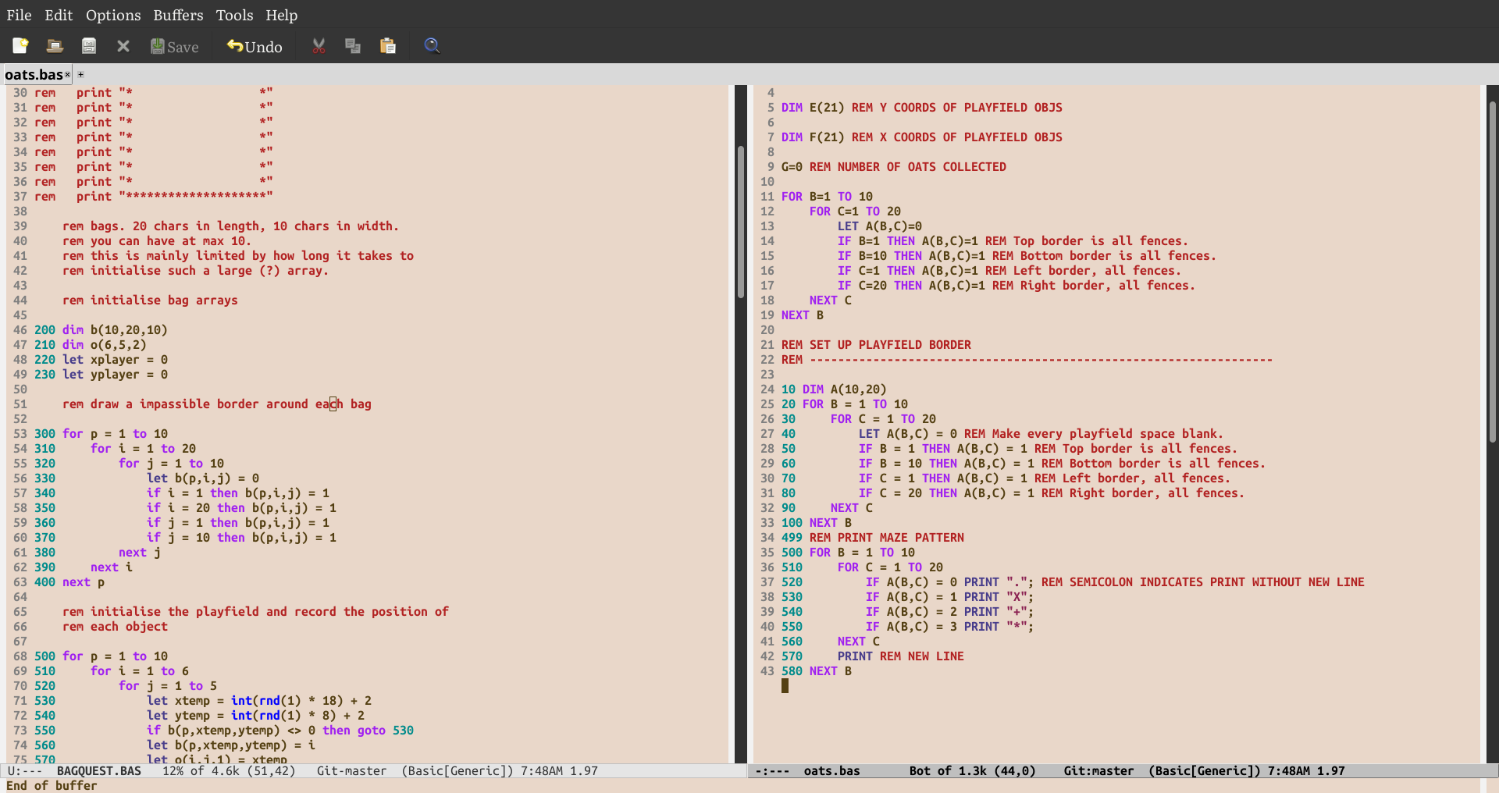1499x793 pixels.
Task: Click line '210 dim o(6,5,2)'
Action: (90, 345)
